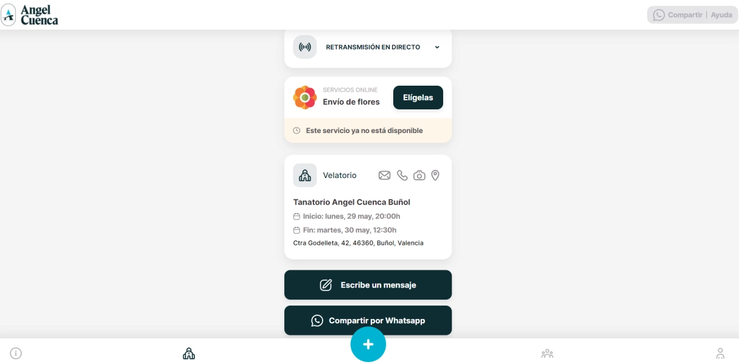Screen dimensions: 739x364
Task: Open the envelope email icon in Velatorio
Action: (x=385, y=176)
